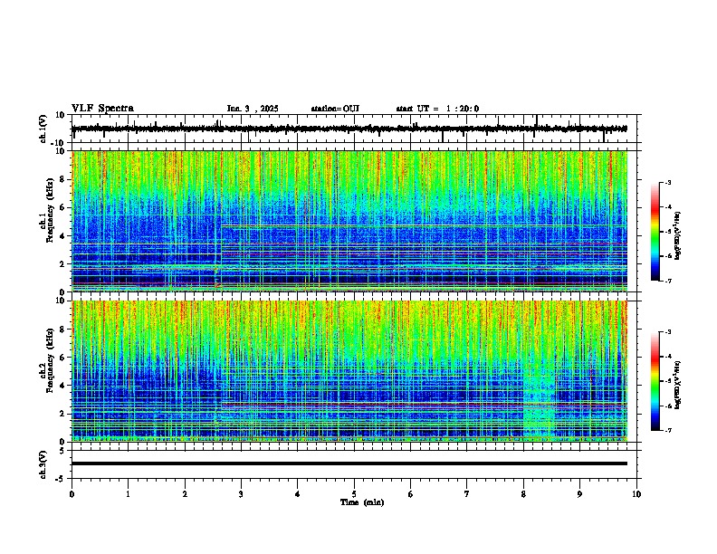Click the ch.2 log(PSD) color bar
This screenshot has height=554, width=717.
[x=655, y=381]
